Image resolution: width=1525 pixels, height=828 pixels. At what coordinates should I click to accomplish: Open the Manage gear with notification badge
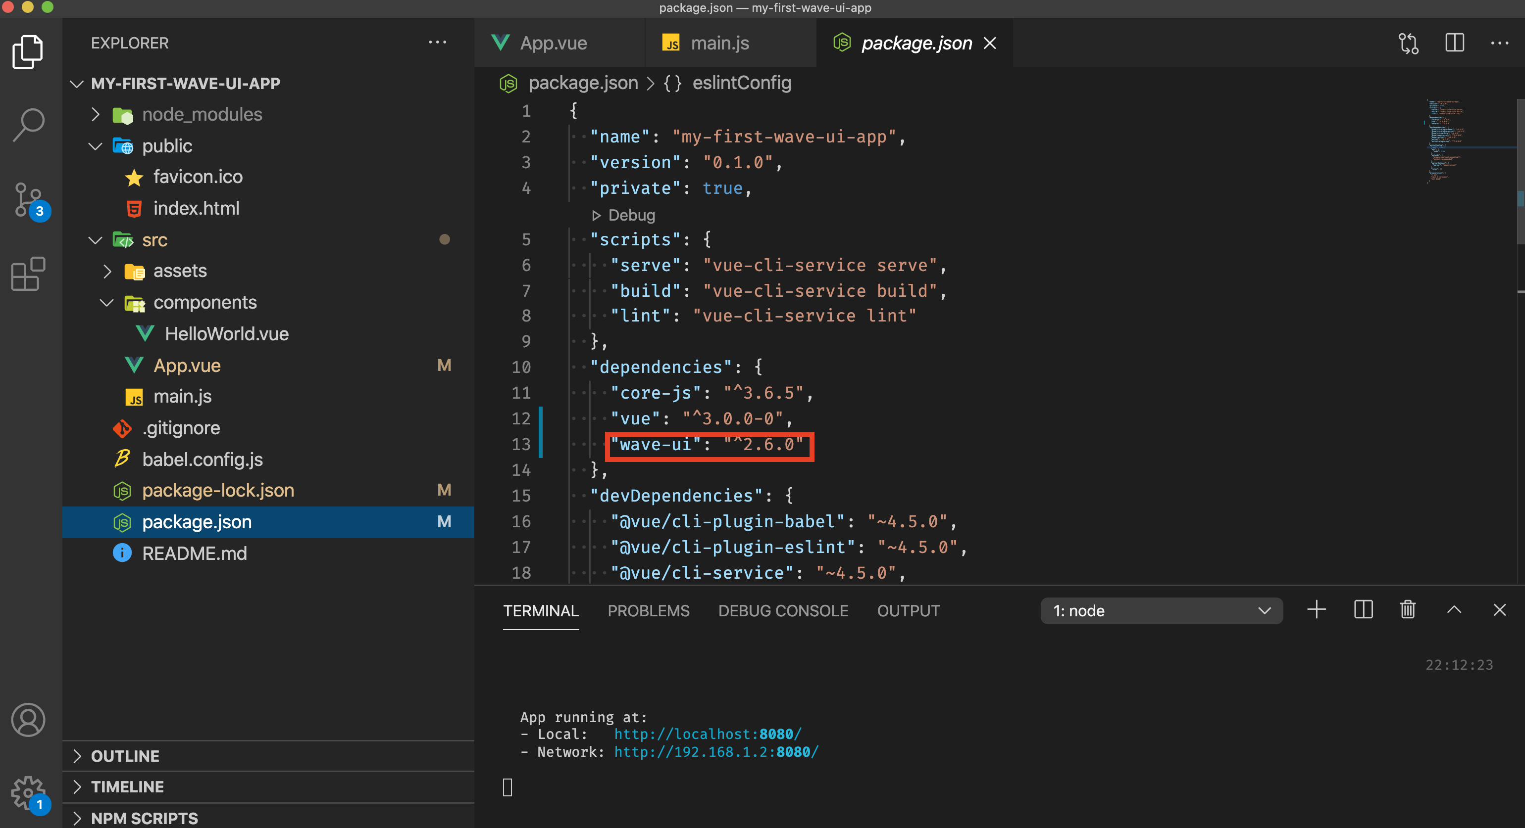[x=28, y=792]
